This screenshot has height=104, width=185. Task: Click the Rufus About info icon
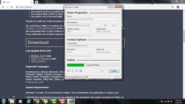[73, 71]
